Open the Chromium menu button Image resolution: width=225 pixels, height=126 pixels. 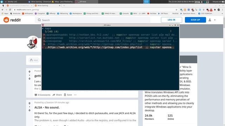click(x=223, y=10)
